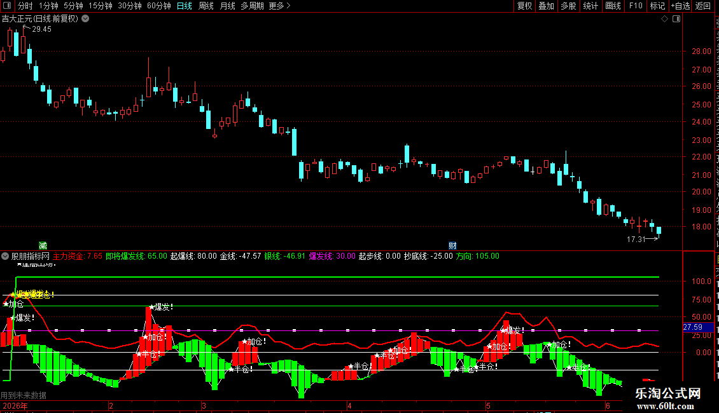Click the 返回 back button
Screen dimensions: 719x413
703,6
